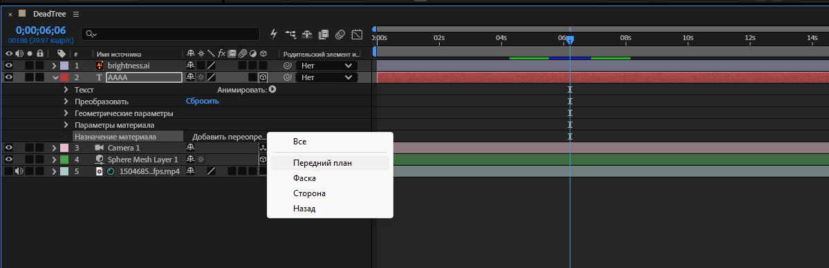Click the AAAA layer name edit field
Viewport: 829px width, 268px height.
pyautogui.click(x=145, y=77)
